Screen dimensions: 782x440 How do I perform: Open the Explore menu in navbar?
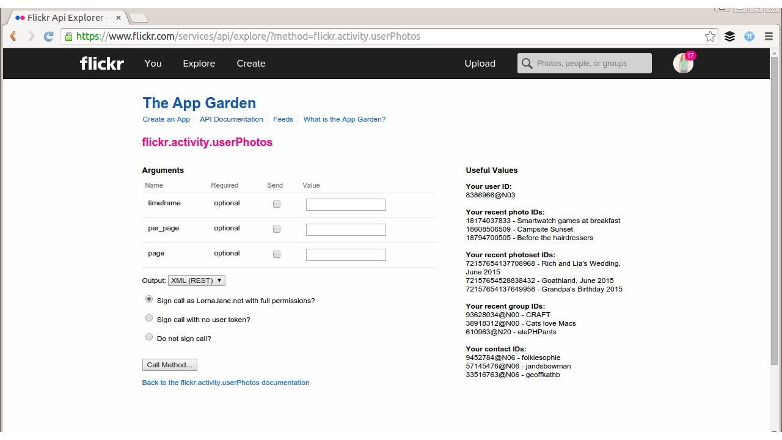tap(199, 64)
